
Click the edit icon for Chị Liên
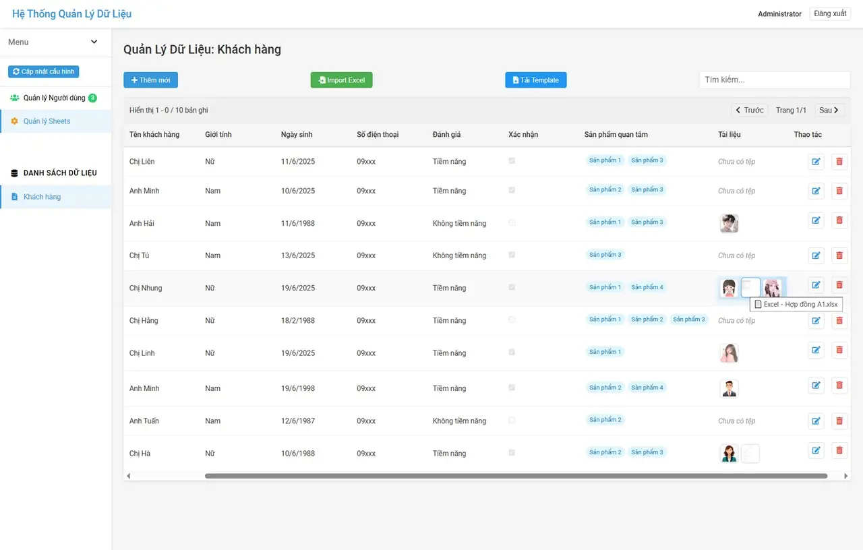pyautogui.click(x=816, y=162)
